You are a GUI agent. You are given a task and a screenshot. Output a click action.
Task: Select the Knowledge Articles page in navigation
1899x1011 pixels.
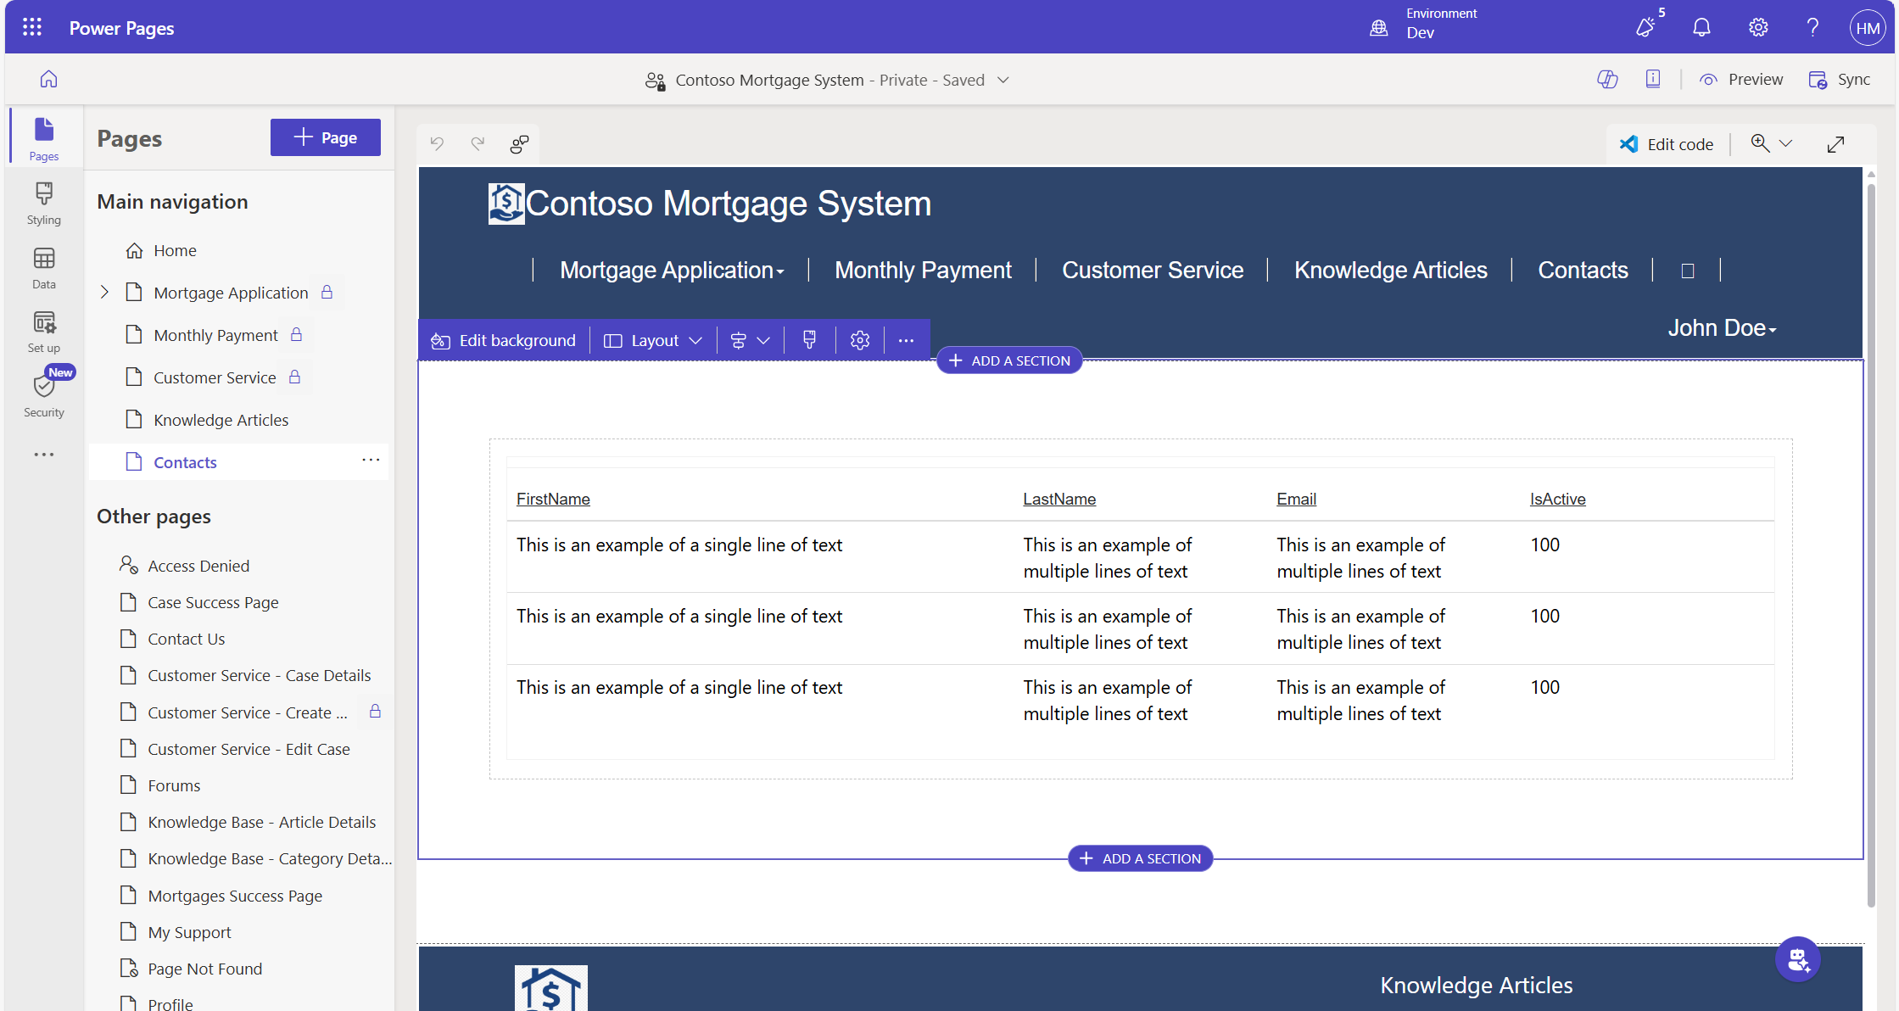click(x=221, y=420)
